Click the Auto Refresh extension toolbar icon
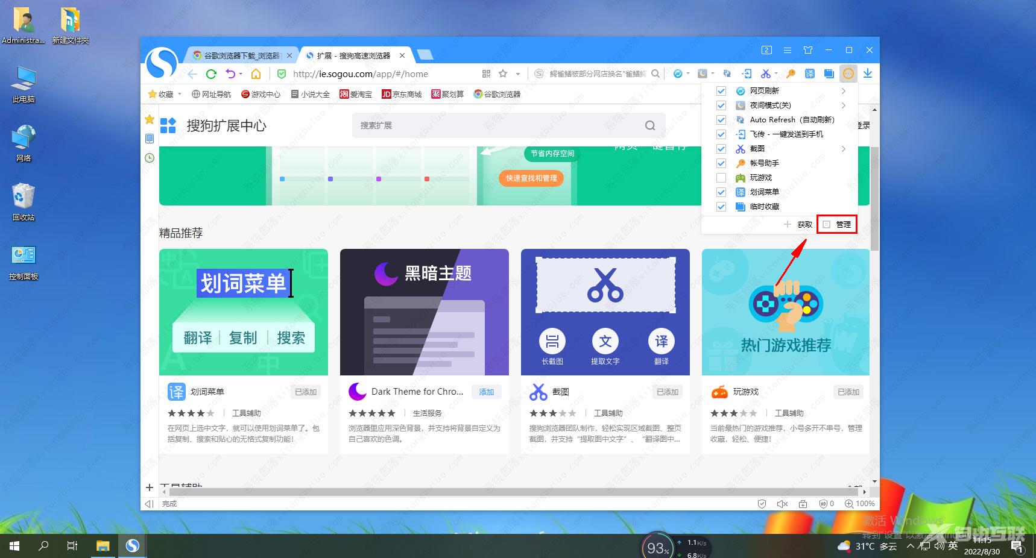1036x558 pixels. [x=727, y=74]
